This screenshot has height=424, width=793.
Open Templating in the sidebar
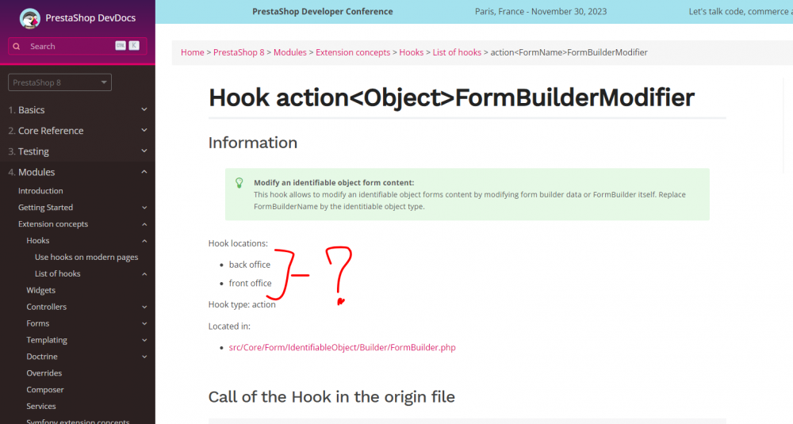(47, 340)
